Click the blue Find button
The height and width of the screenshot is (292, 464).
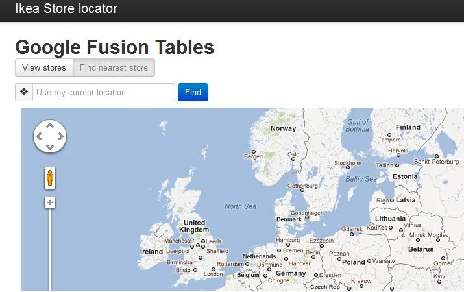click(193, 92)
